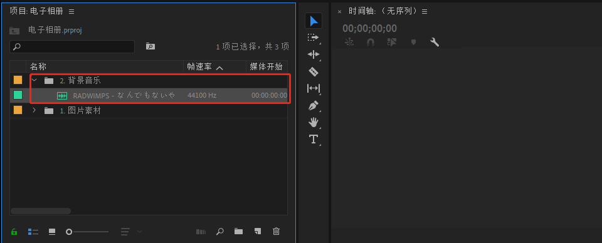Open the project panel menu
Image resolution: width=602 pixels, height=243 pixels.
(71, 11)
